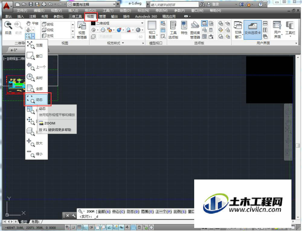This screenshot has height=231, width=302.
Task: Click the 视口配置 viewport configuration icon
Action: point(152,30)
